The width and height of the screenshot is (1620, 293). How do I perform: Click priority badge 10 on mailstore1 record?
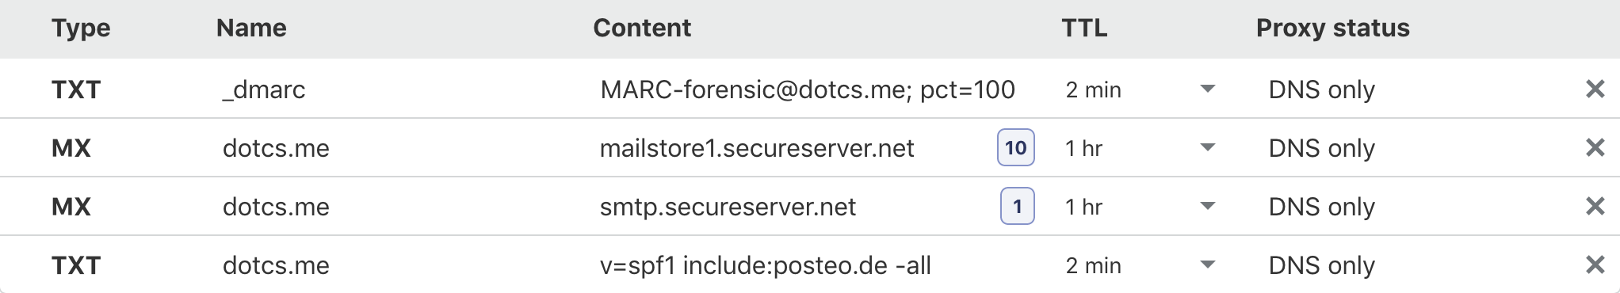[1016, 147]
